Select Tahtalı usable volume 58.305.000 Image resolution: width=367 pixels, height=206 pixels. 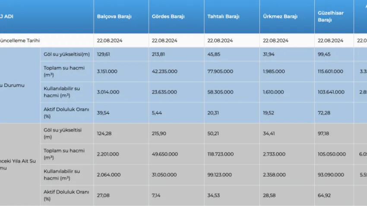pyautogui.click(x=220, y=92)
